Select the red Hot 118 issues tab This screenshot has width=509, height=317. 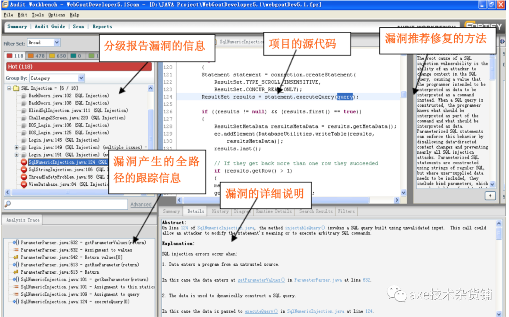(x=15, y=55)
